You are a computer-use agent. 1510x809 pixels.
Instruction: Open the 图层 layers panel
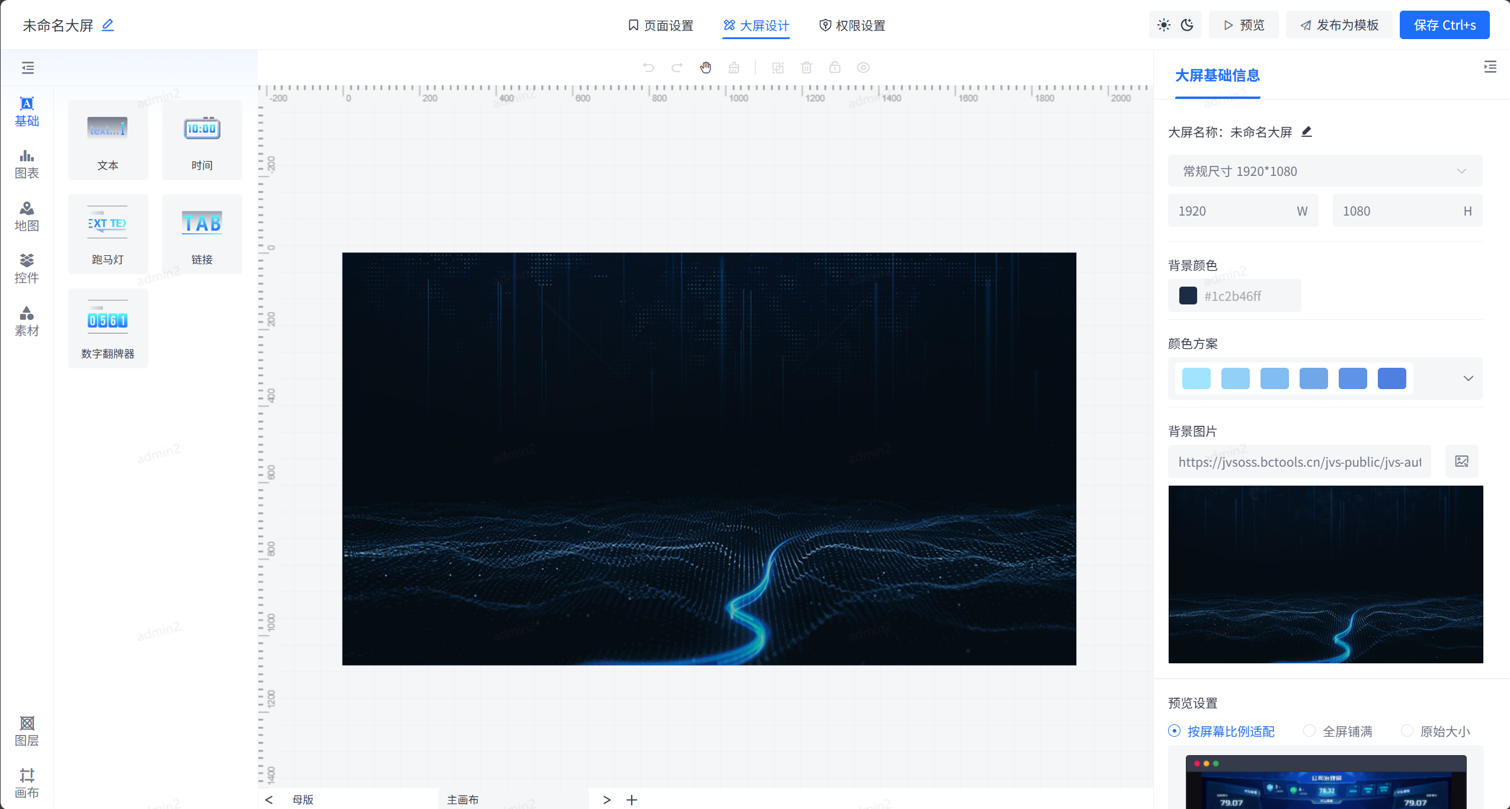[27, 731]
